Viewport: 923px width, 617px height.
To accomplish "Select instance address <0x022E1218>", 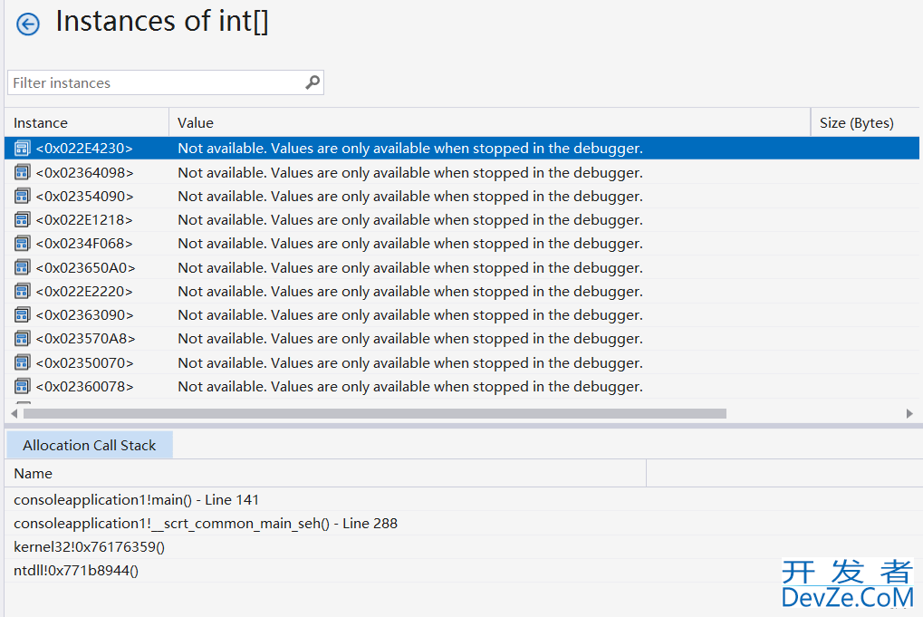I will tap(84, 220).
